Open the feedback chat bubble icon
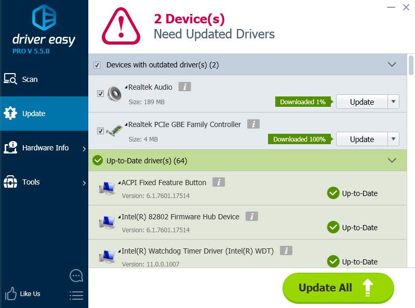Image resolution: width=415 pixels, height=308 pixels. tap(76, 276)
